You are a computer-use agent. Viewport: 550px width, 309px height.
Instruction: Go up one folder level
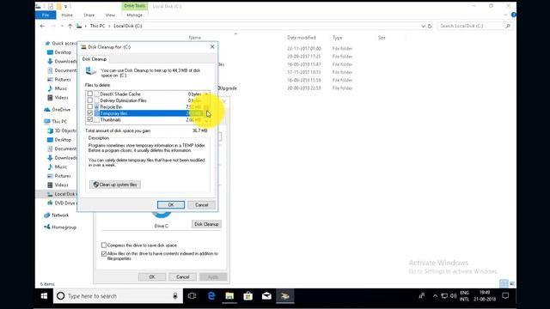[70, 26]
